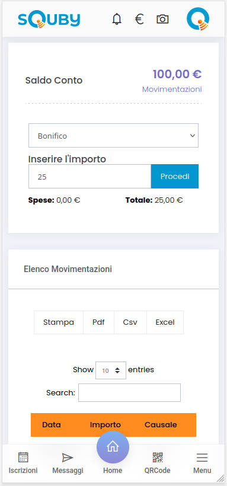Image resolution: width=227 pixels, height=486 pixels.
Task: Tap the round Home button
Action: 113,447
